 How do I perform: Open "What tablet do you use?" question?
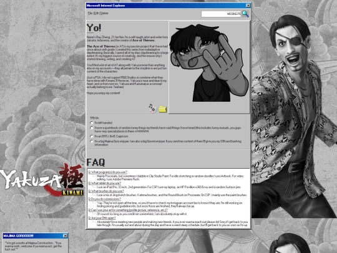point(104,183)
